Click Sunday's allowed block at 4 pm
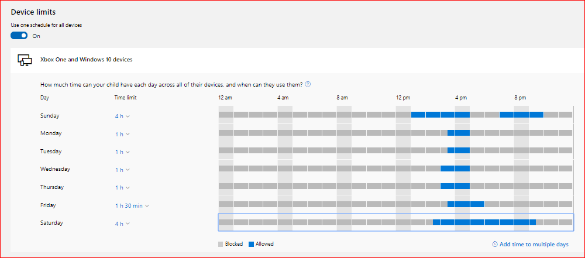585x258 pixels. (462, 115)
